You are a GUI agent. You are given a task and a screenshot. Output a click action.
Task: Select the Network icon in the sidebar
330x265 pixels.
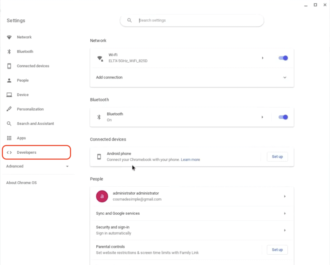[9, 37]
